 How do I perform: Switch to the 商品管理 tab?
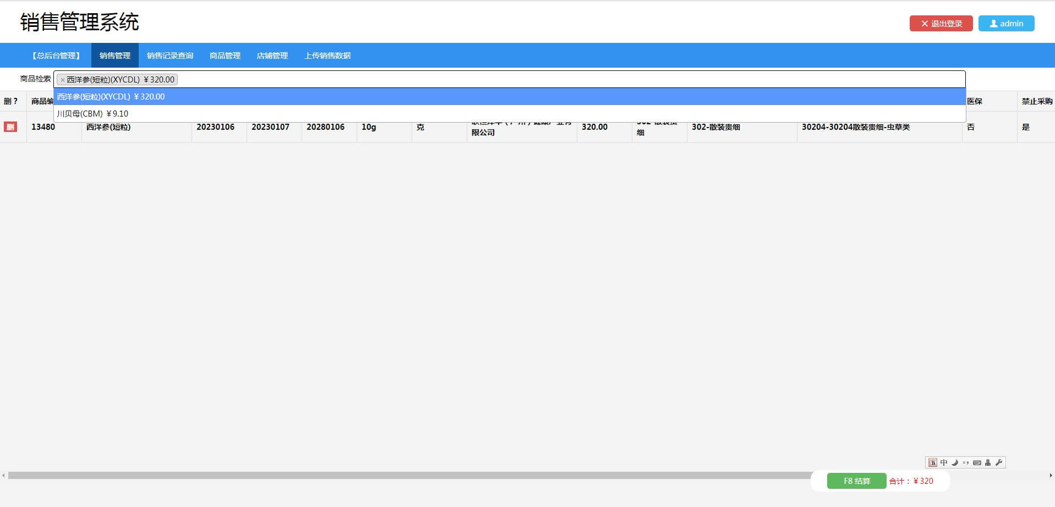[225, 56]
